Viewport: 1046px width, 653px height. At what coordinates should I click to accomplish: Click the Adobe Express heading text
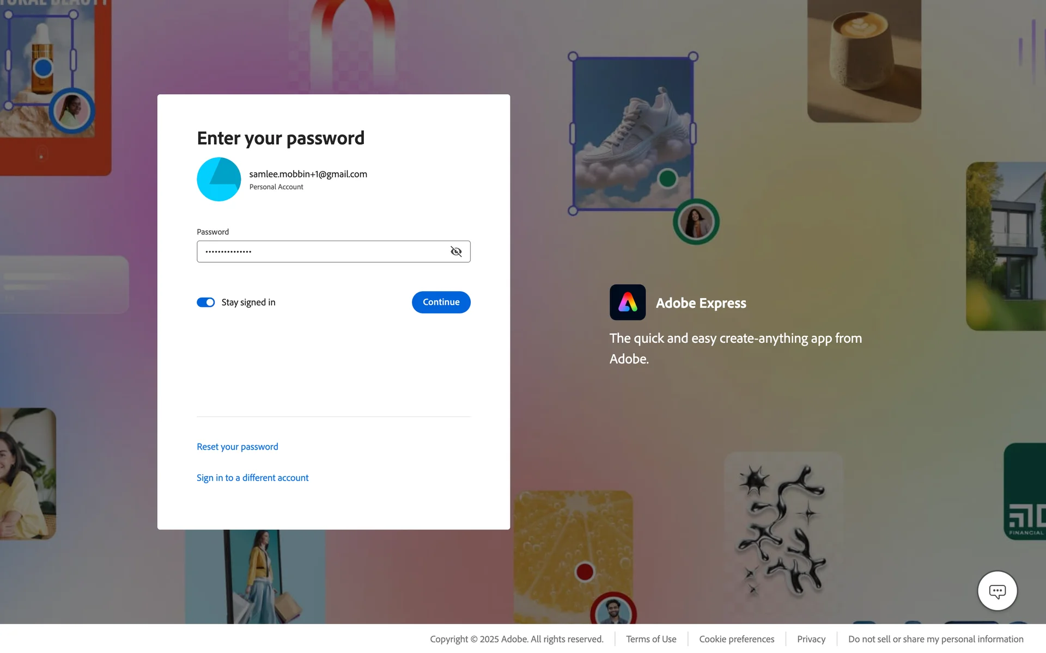[701, 303]
